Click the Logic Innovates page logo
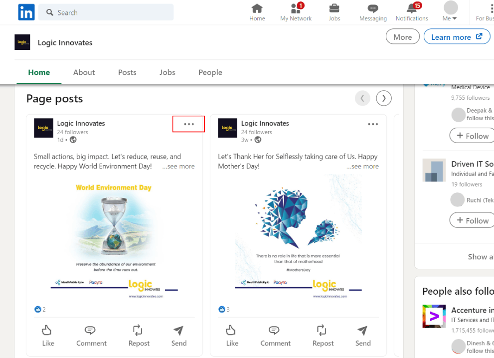The image size is (494, 358). (22, 42)
